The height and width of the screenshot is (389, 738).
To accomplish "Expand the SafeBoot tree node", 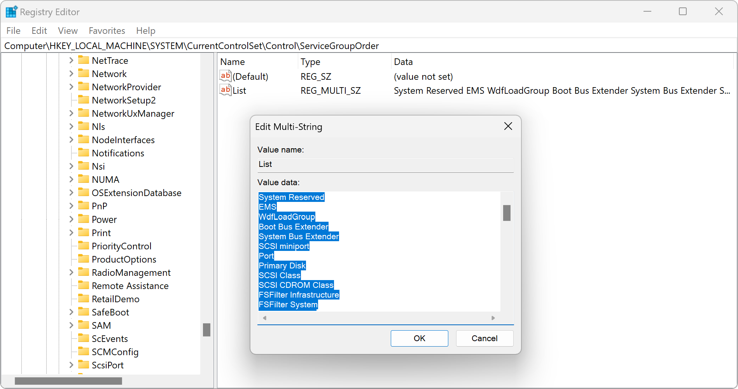I will tap(71, 312).
